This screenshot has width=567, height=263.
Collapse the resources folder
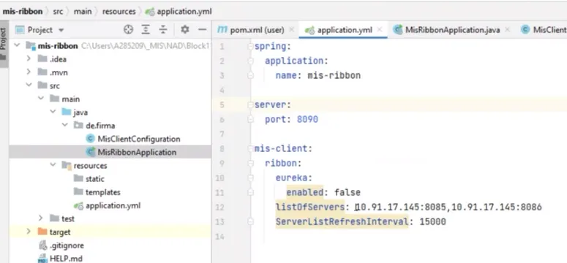point(53,165)
